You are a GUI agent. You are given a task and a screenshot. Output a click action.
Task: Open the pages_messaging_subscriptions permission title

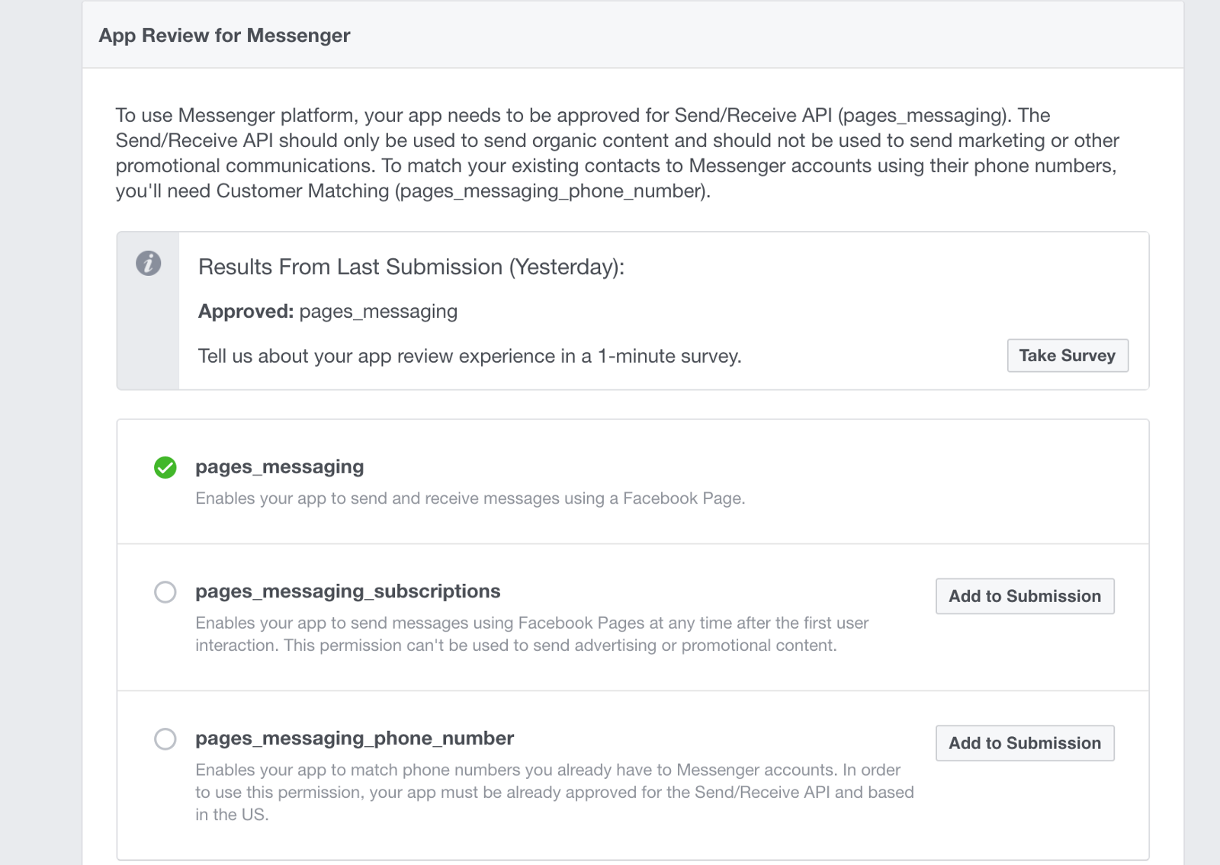pos(348,591)
